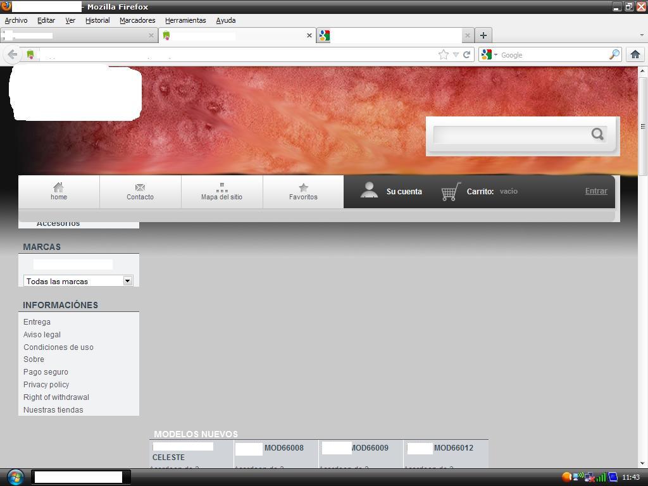Open the Privacy policy link
648x486 pixels.
point(46,384)
